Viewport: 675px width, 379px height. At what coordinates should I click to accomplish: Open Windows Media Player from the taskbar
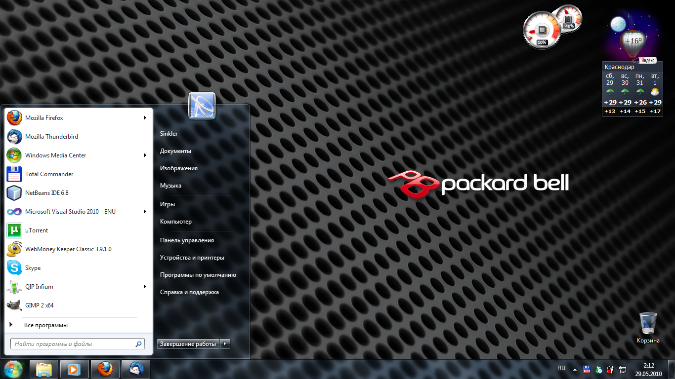tap(75, 369)
